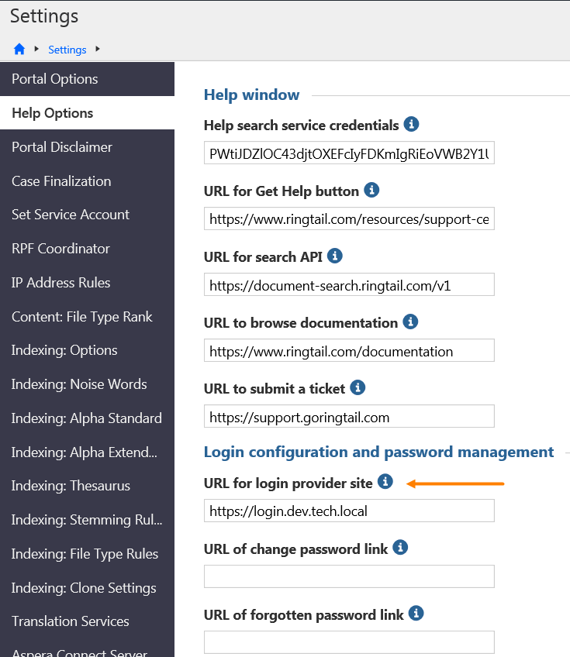Viewport: 570px width, 657px height.
Task: Click the home icon in breadcrumb
Action: [x=19, y=50]
